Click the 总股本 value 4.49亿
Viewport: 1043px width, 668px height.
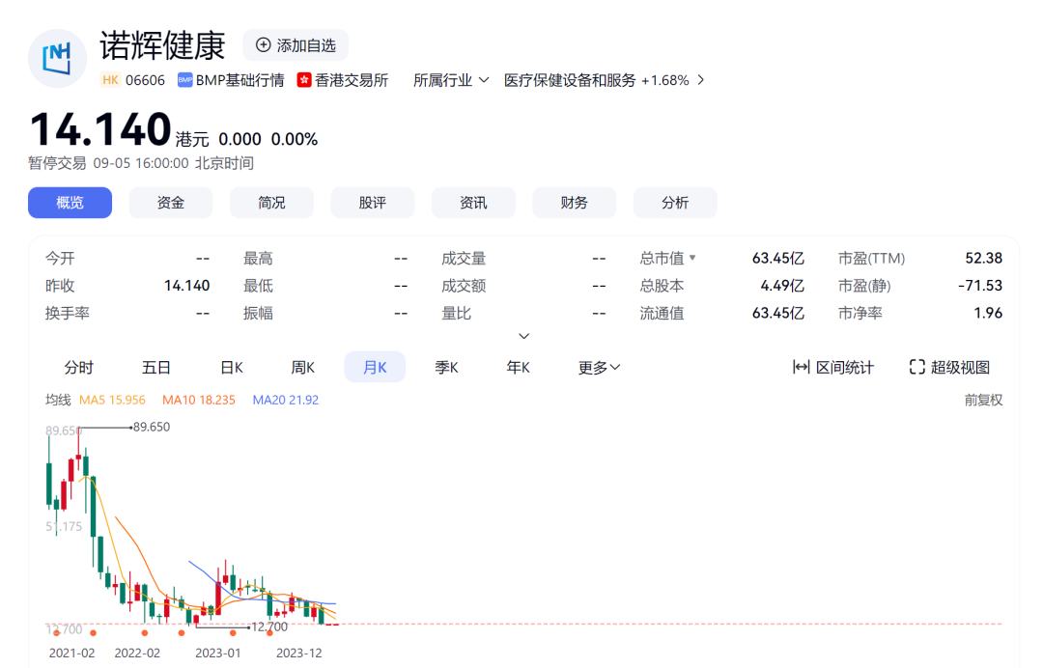[782, 286]
